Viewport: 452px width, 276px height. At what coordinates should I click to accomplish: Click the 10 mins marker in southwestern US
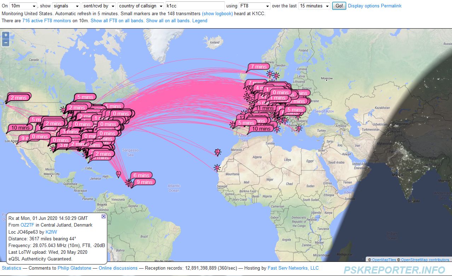coord(19,128)
